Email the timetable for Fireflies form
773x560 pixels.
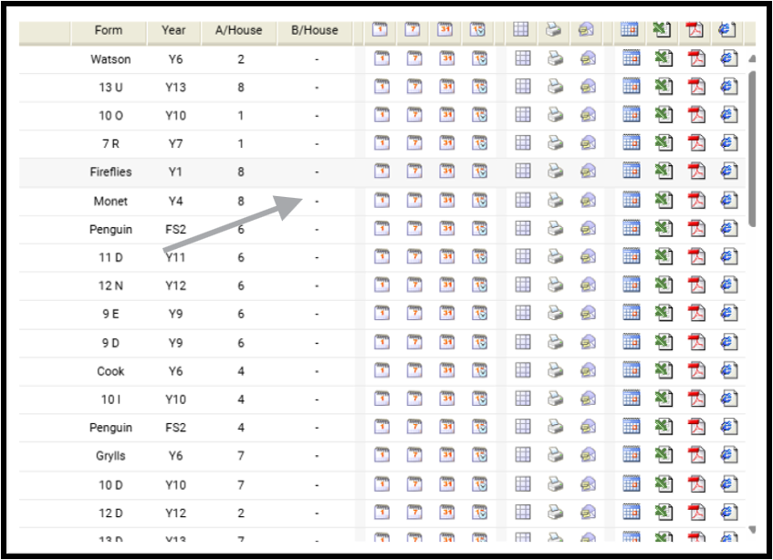(x=589, y=172)
